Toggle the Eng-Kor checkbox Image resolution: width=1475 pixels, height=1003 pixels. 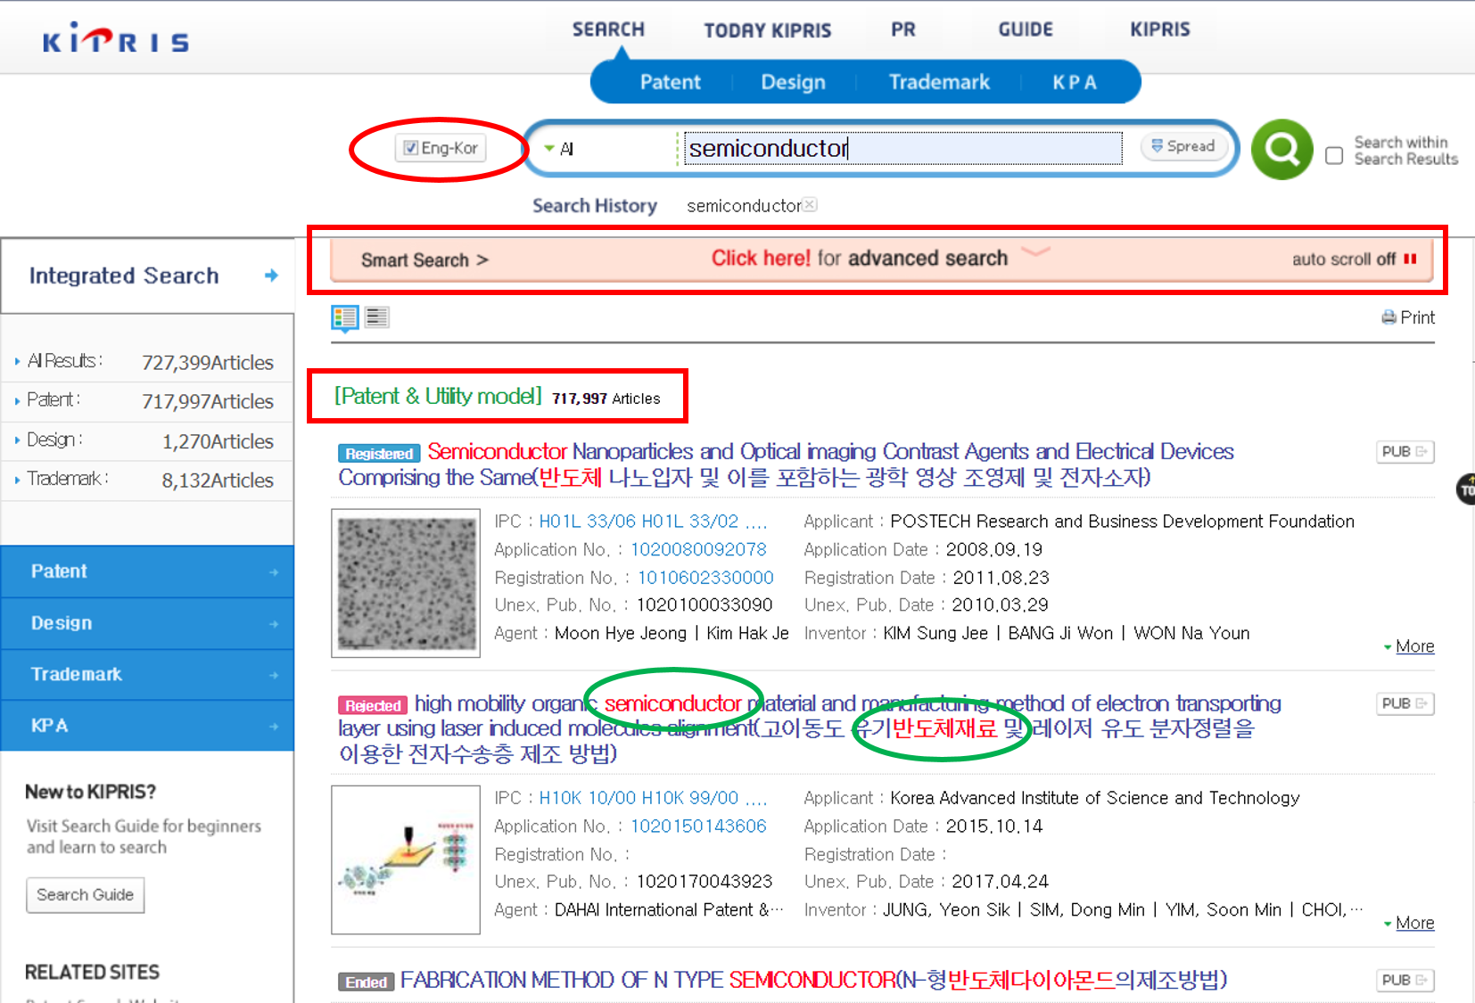pos(410,148)
